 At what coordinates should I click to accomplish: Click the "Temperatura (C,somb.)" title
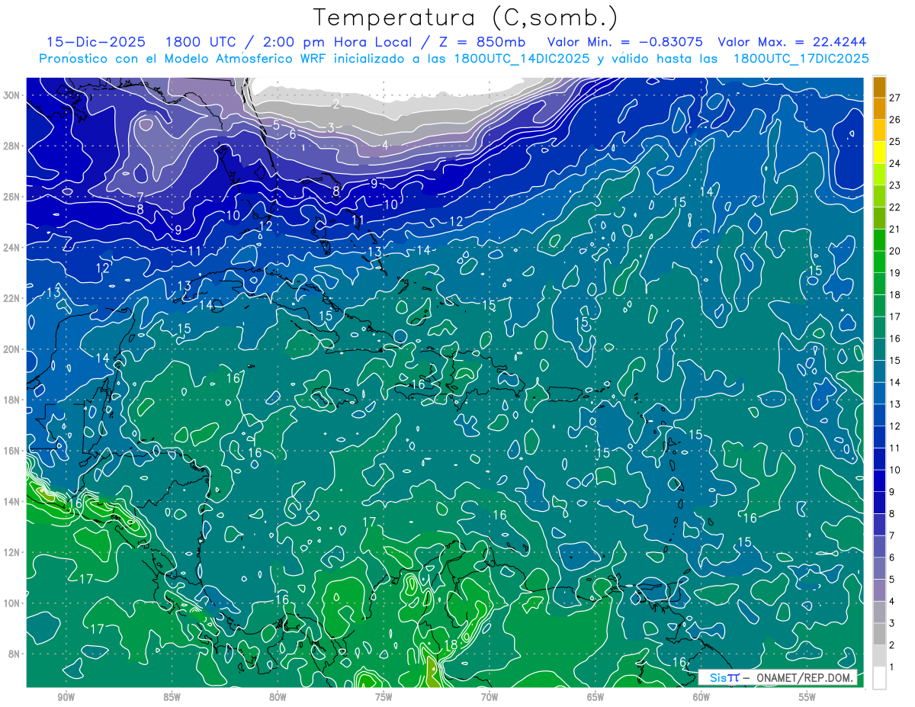[x=466, y=17]
